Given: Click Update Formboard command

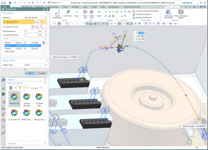Looking at the screenshot, I should 142,17.
